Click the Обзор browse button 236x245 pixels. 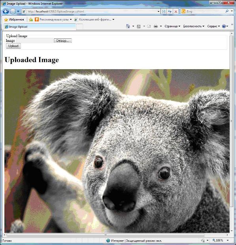point(63,41)
